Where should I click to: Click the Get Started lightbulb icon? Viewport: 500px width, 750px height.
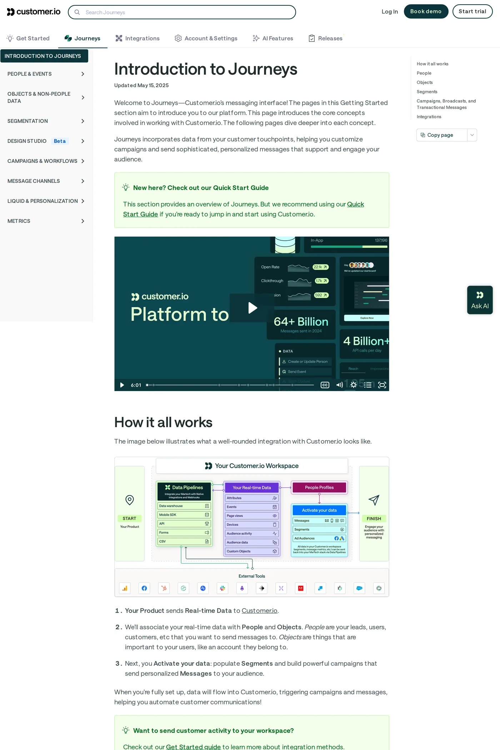[x=10, y=38]
